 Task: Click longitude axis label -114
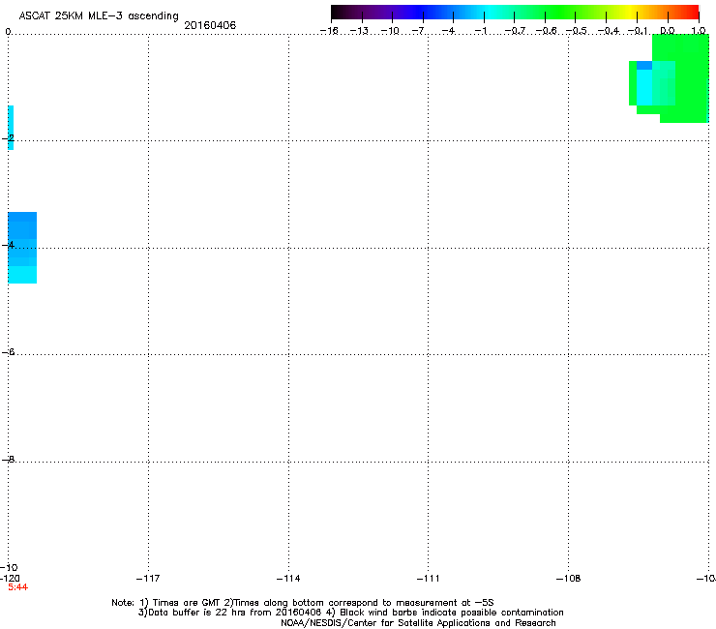point(288,579)
